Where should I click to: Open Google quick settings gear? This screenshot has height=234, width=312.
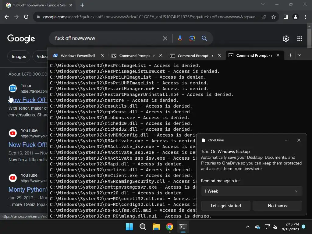[x=286, y=39]
